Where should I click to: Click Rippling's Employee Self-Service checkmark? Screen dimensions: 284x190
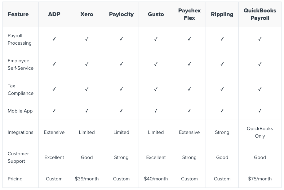222,64
